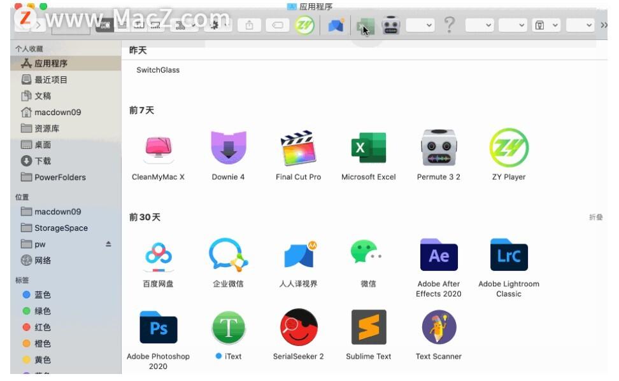Open Sublime Text
Image resolution: width=619 pixels, height=381 pixels.
coord(367,327)
